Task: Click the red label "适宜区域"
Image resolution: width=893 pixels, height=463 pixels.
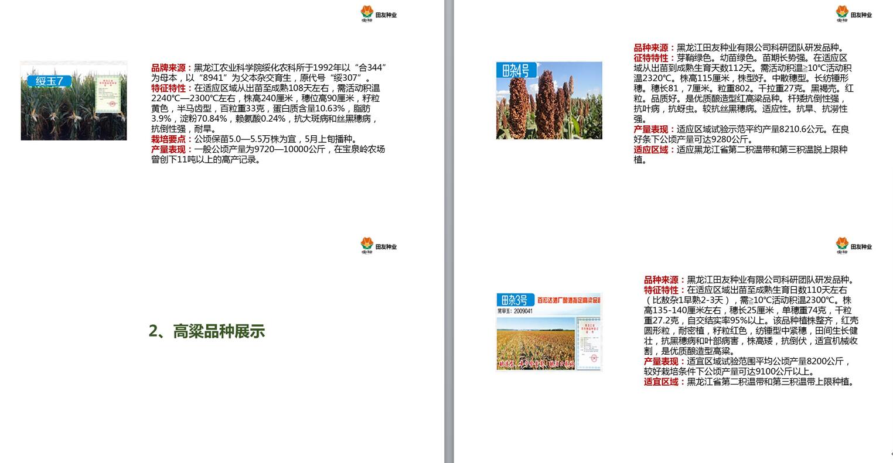Action: (663, 382)
